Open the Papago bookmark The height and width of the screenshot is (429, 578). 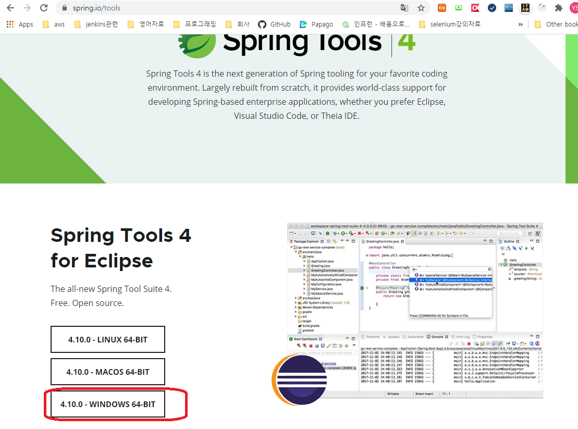(x=316, y=24)
